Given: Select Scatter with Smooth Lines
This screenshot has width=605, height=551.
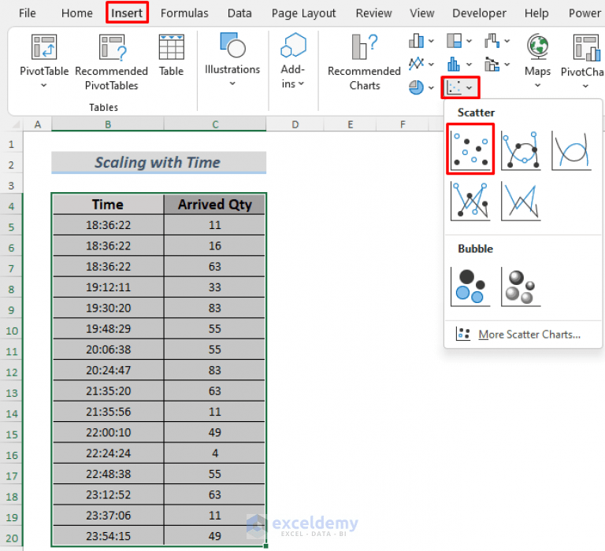Looking at the screenshot, I should coord(571,150).
